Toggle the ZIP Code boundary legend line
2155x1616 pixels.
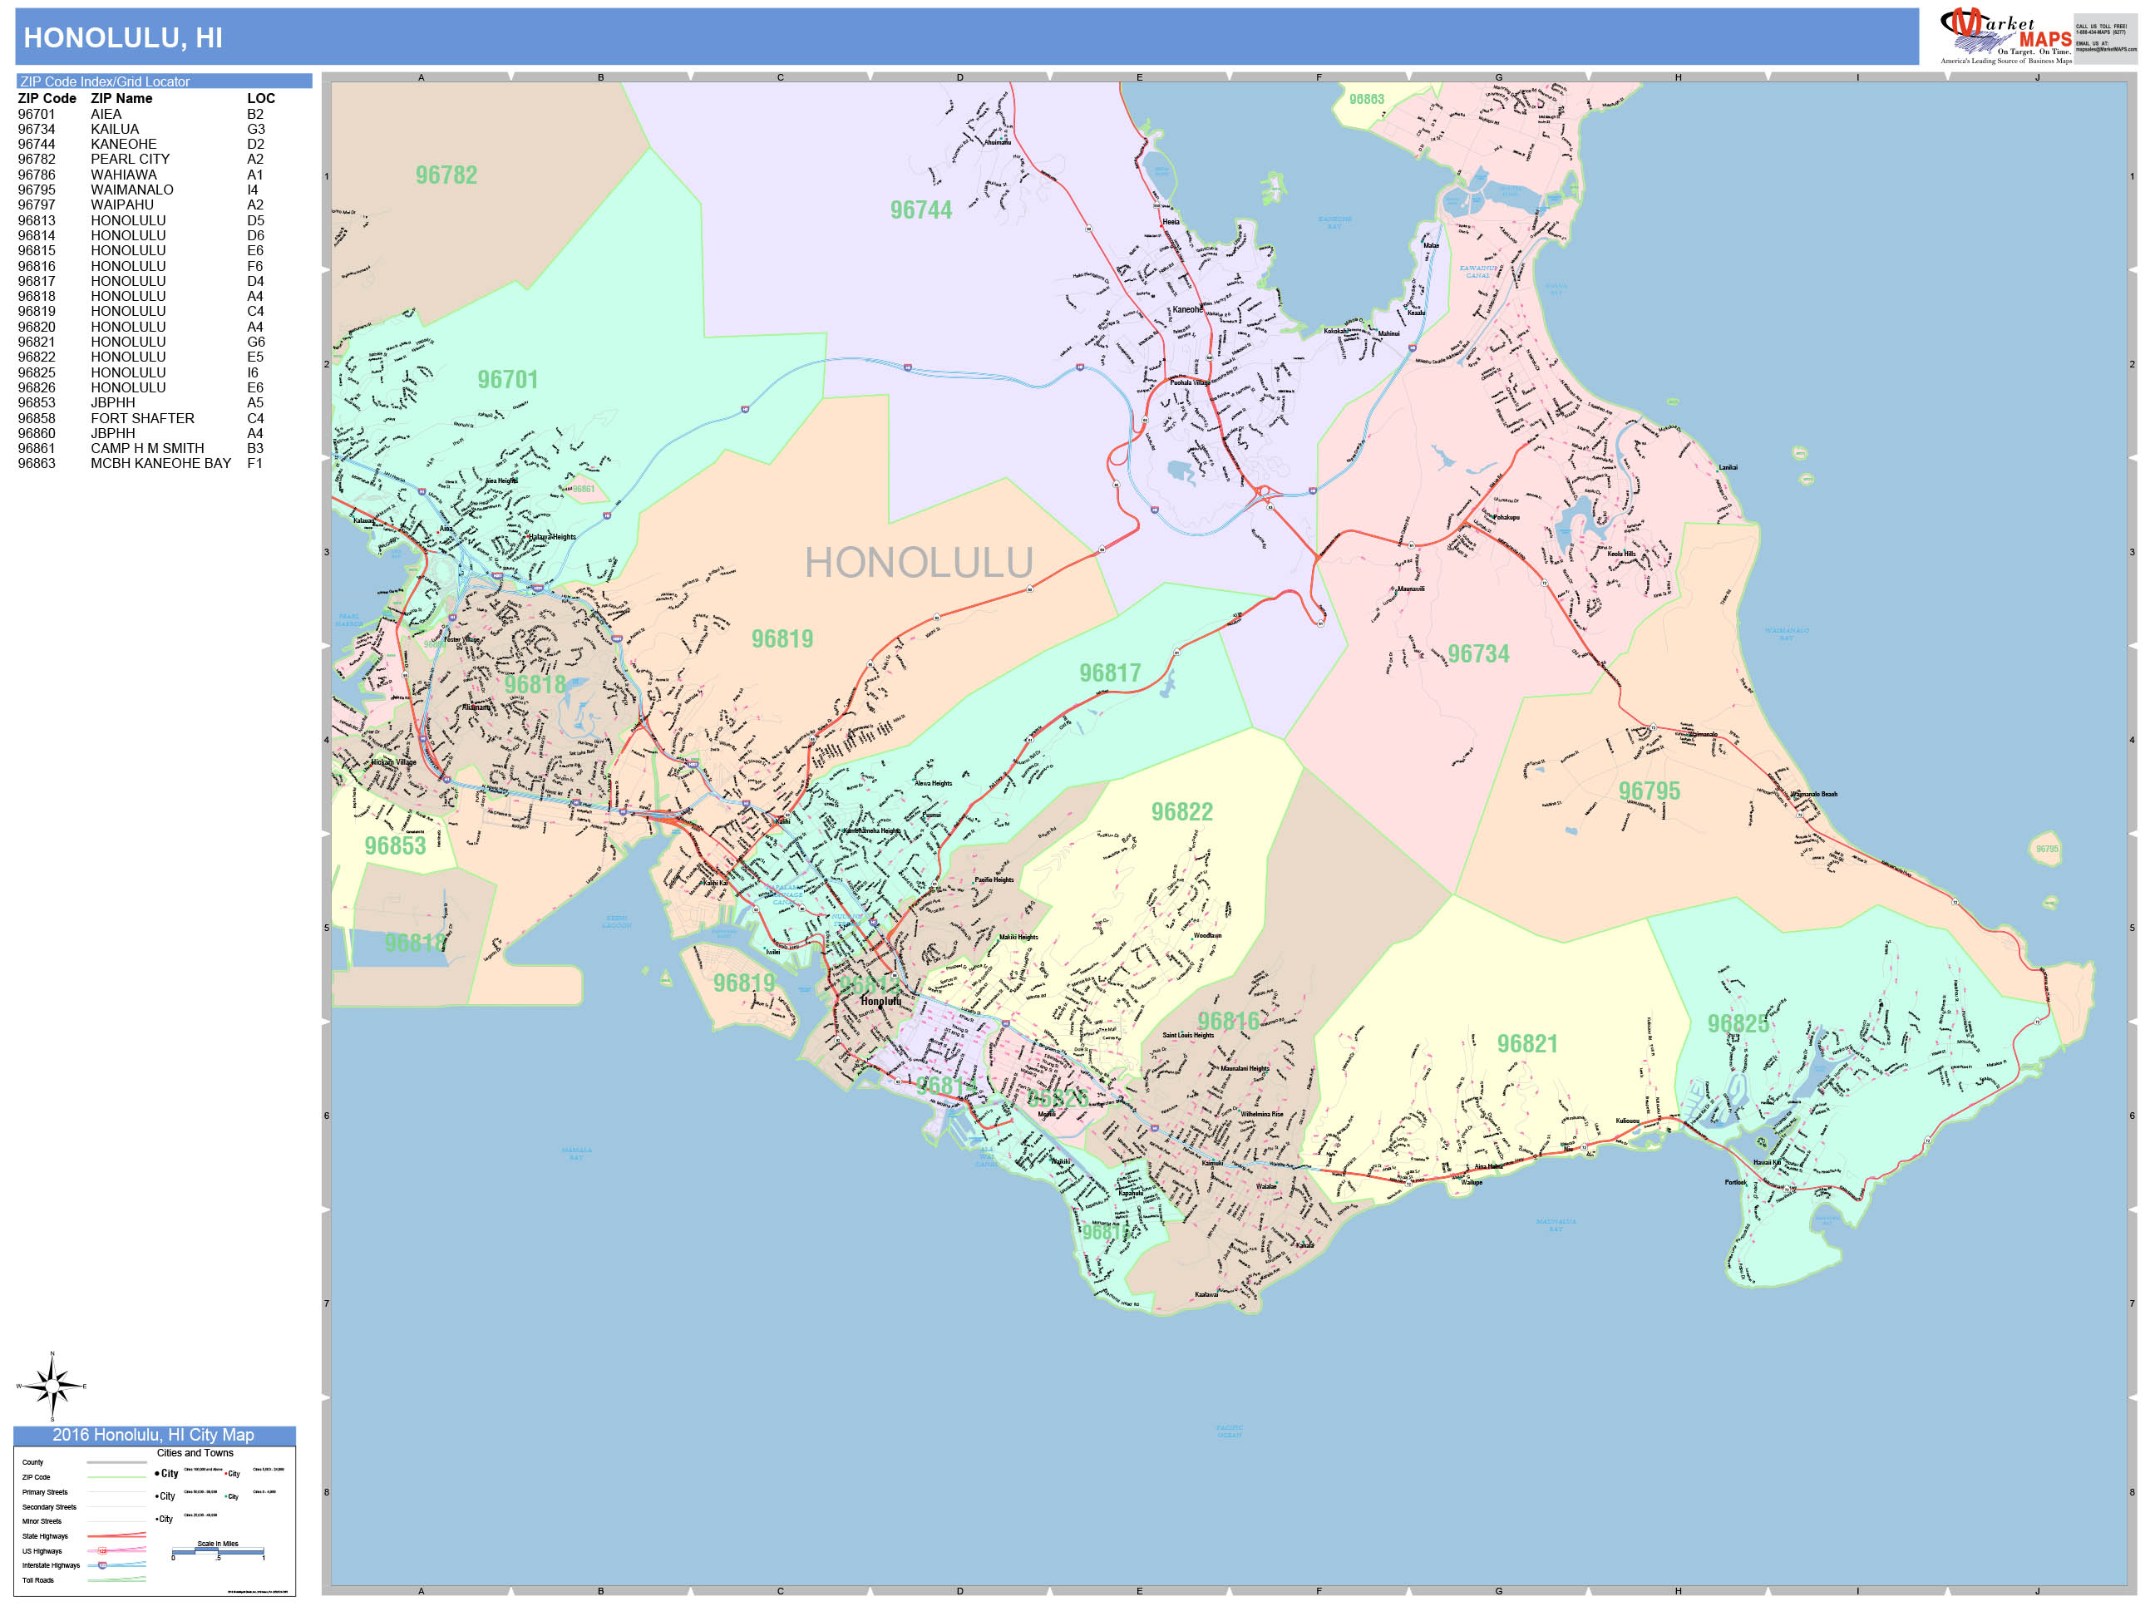tap(118, 1478)
